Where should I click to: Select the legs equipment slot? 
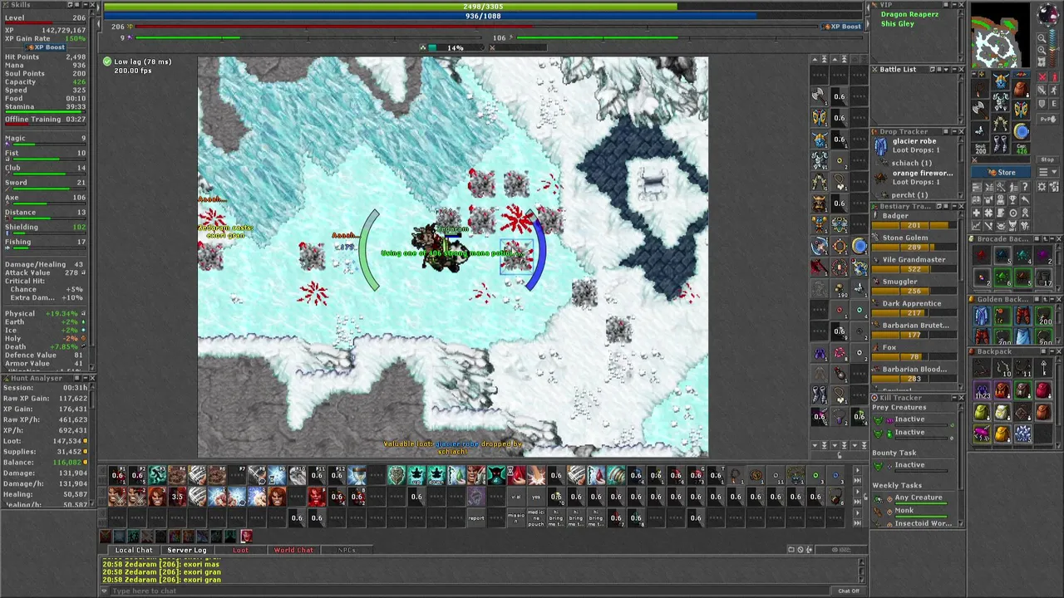pyautogui.click(x=1000, y=122)
